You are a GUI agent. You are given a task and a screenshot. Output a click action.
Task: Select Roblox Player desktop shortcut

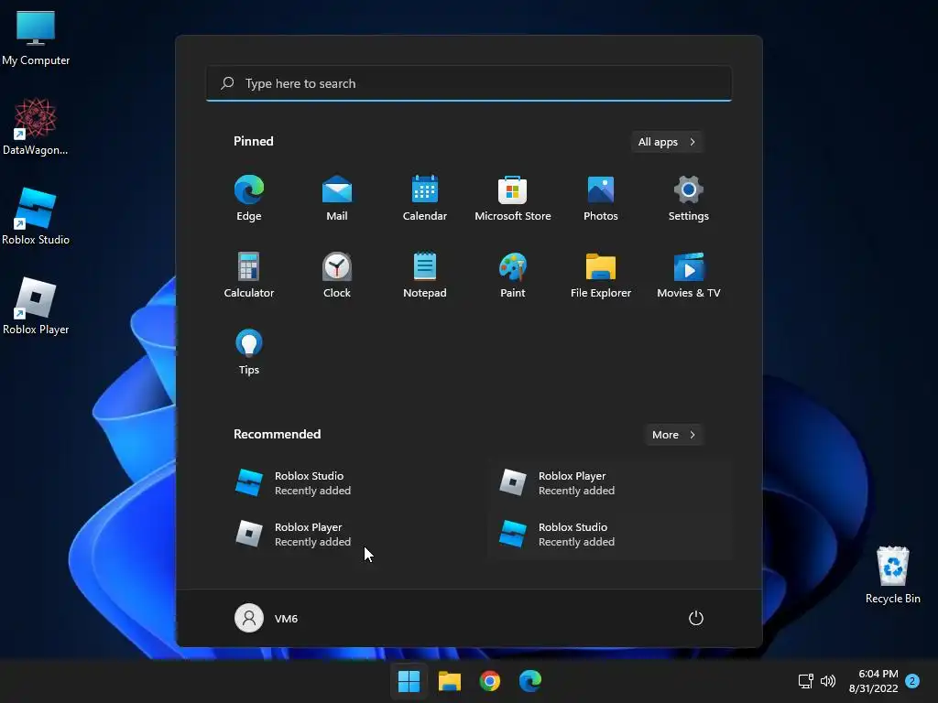(36, 306)
